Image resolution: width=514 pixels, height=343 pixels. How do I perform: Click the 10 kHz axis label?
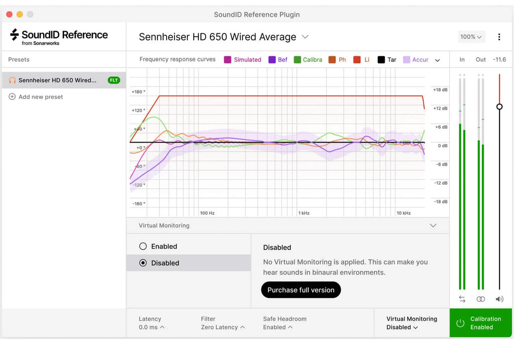(x=404, y=213)
